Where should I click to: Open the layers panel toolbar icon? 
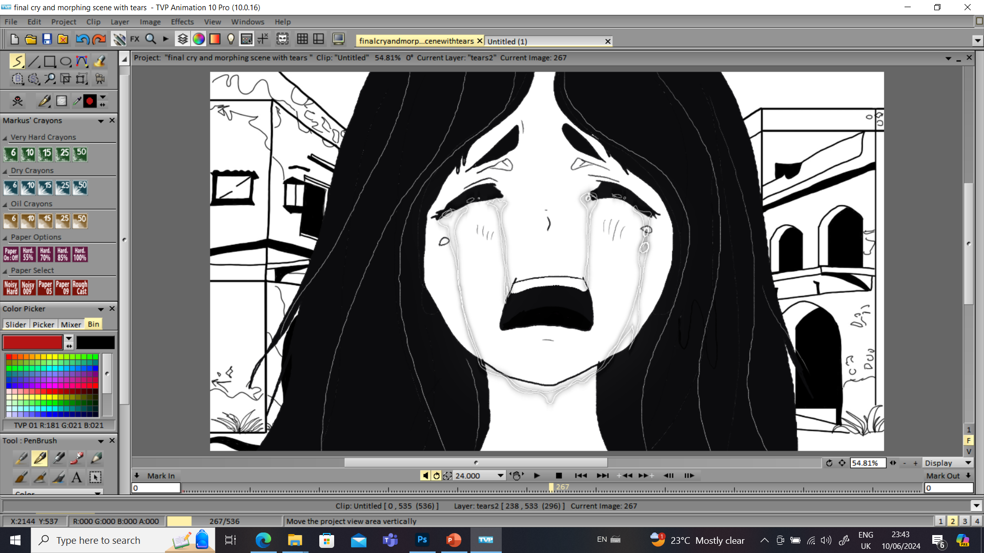point(182,39)
